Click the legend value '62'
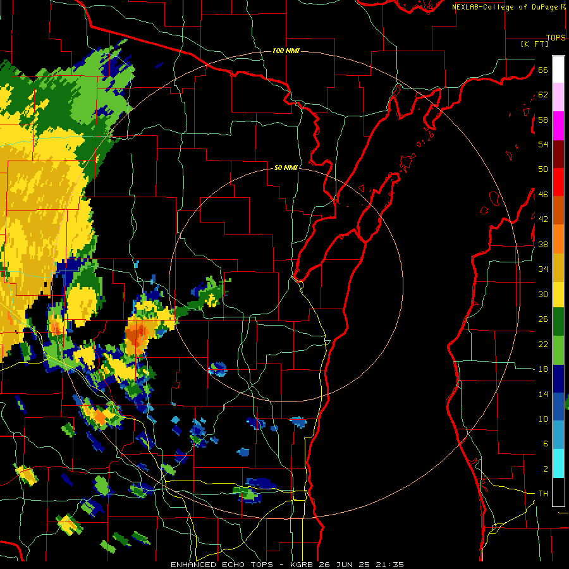This screenshot has width=569, height=569. 543,95
